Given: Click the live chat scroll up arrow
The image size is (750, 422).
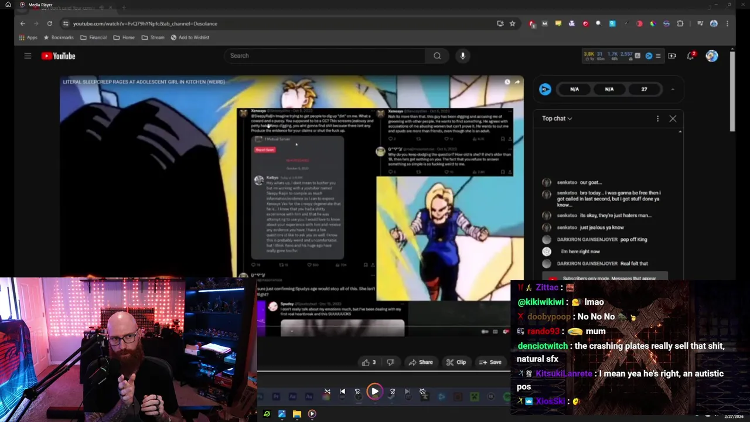Looking at the screenshot, I should click(x=680, y=132).
